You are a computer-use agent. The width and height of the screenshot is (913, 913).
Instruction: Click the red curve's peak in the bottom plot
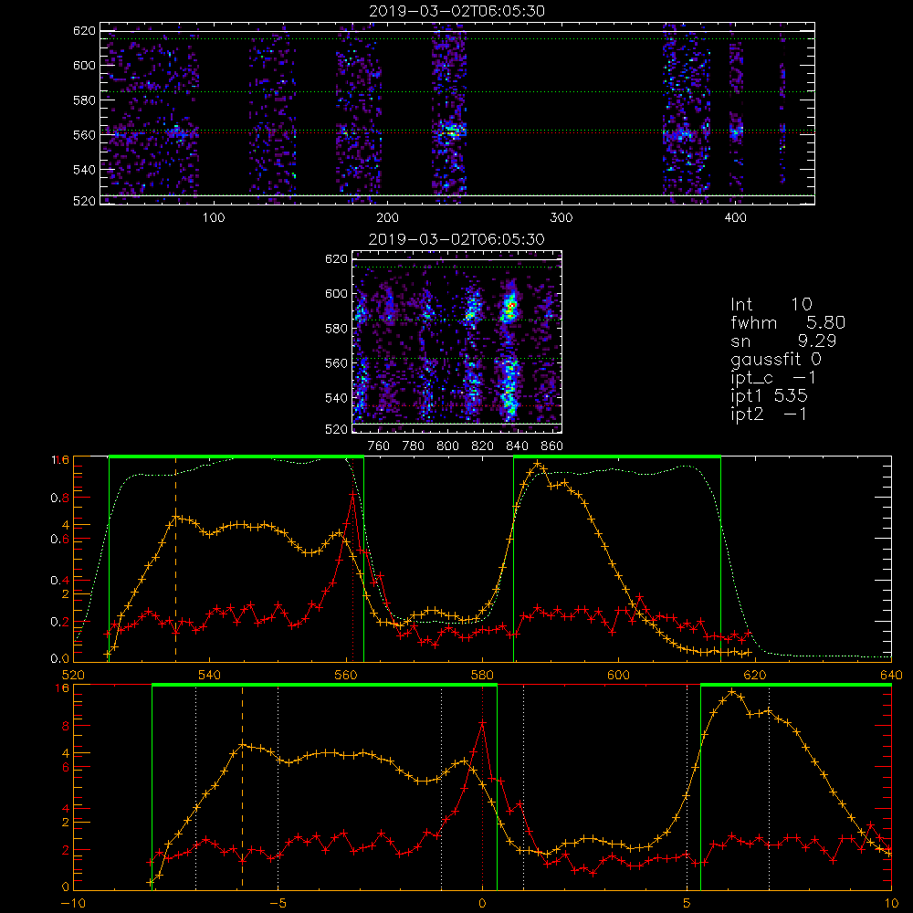(x=482, y=722)
